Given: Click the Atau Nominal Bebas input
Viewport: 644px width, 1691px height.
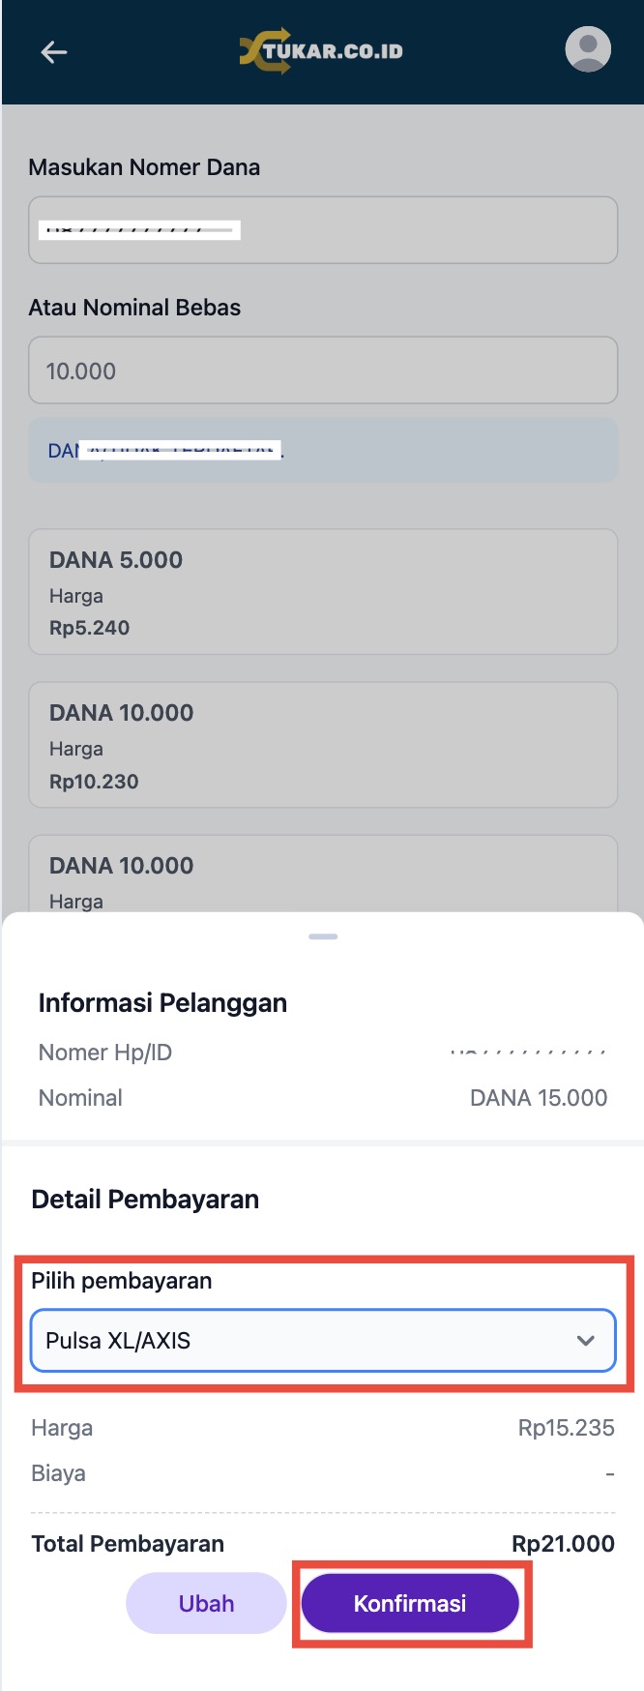Looking at the screenshot, I should click(x=323, y=371).
